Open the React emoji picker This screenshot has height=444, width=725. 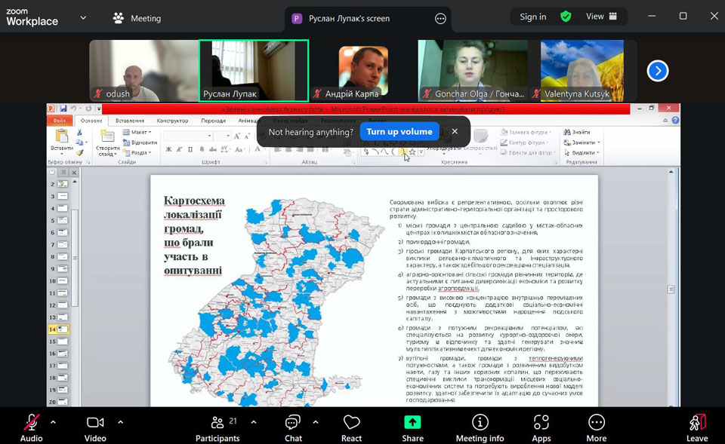click(x=351, y=422)
